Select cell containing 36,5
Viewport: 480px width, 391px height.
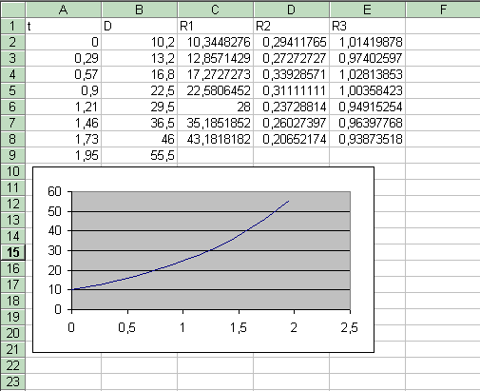140,123
